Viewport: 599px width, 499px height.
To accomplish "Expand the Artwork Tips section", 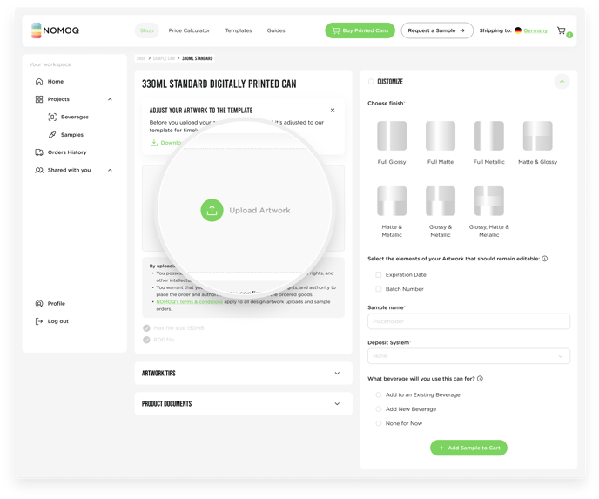I will (x=244, y=374).
